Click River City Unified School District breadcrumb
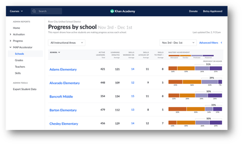The image size is (242, 144). click(x=64, y=22)
